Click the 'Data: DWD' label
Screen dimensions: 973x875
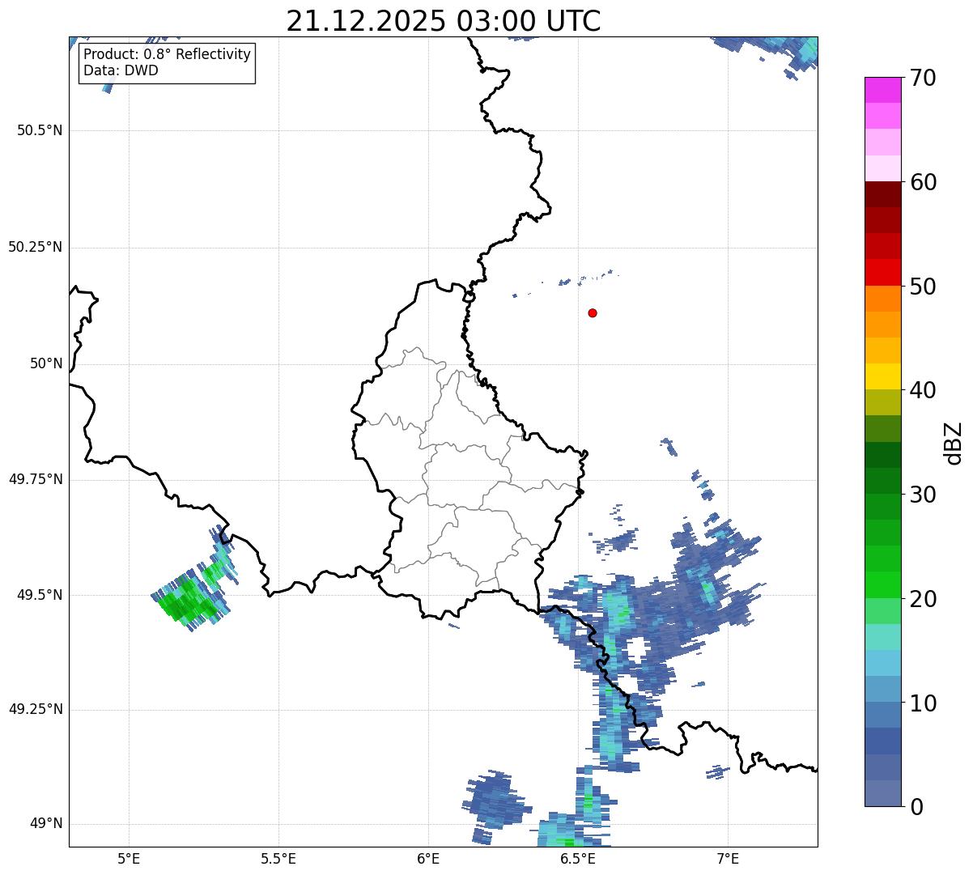(x=121, y=70)
